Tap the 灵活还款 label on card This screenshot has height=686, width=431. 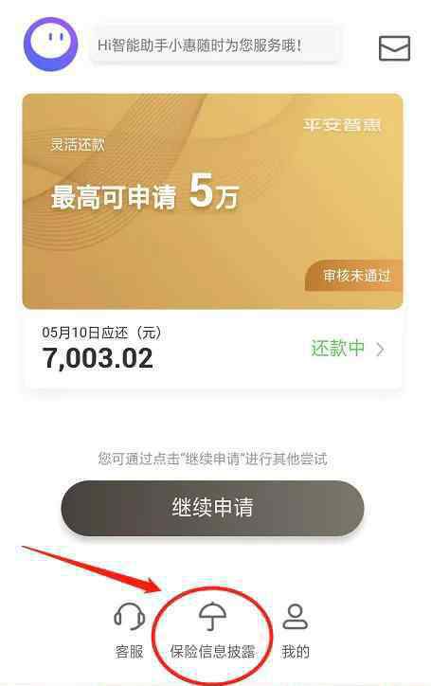coord(78,145)
